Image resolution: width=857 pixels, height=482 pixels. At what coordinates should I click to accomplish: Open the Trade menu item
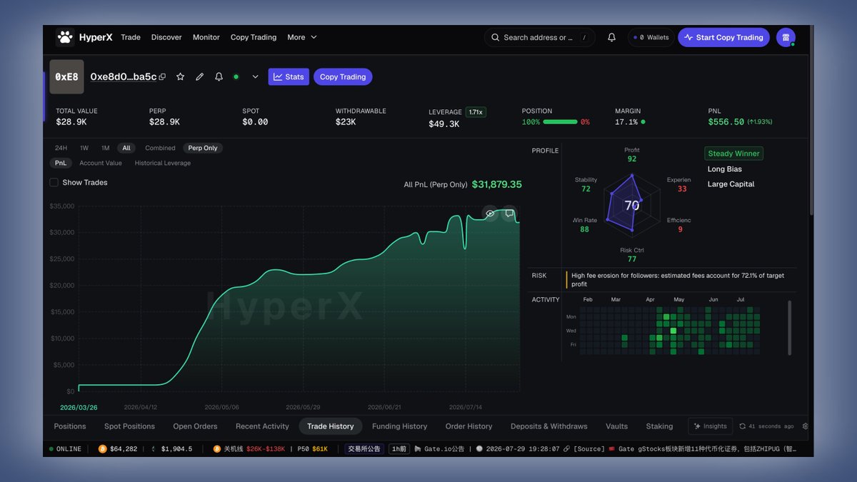131,37
